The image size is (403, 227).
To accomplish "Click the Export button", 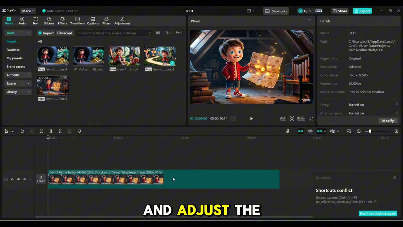I will coord(362,11).
